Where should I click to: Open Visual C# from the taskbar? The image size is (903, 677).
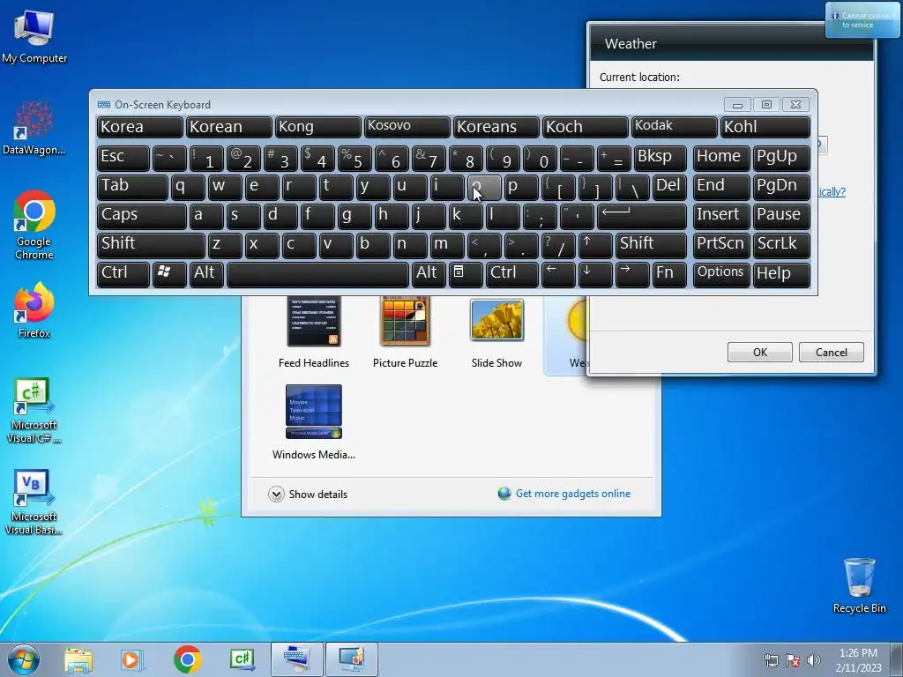pos(242,659)
